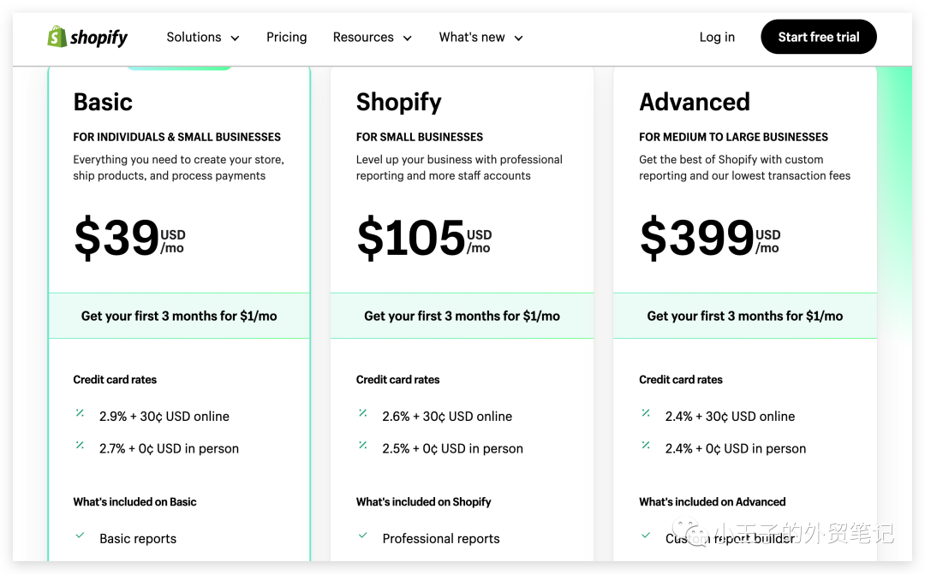Click percent icon beside 2.9% online rate

click(x=80, y=413)
